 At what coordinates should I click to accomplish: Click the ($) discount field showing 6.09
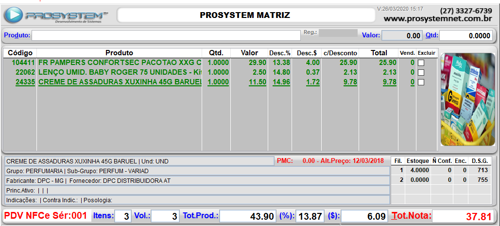point(364,216)
